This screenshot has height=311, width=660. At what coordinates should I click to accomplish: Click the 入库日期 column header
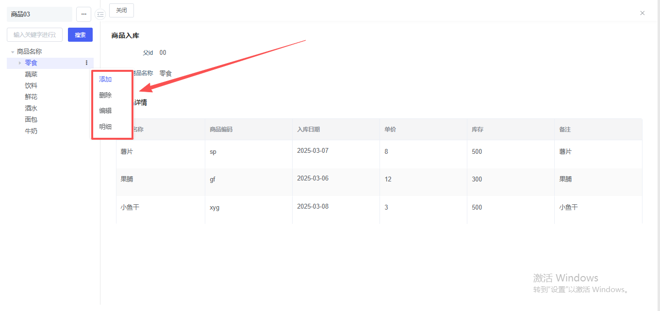(309, 130)
